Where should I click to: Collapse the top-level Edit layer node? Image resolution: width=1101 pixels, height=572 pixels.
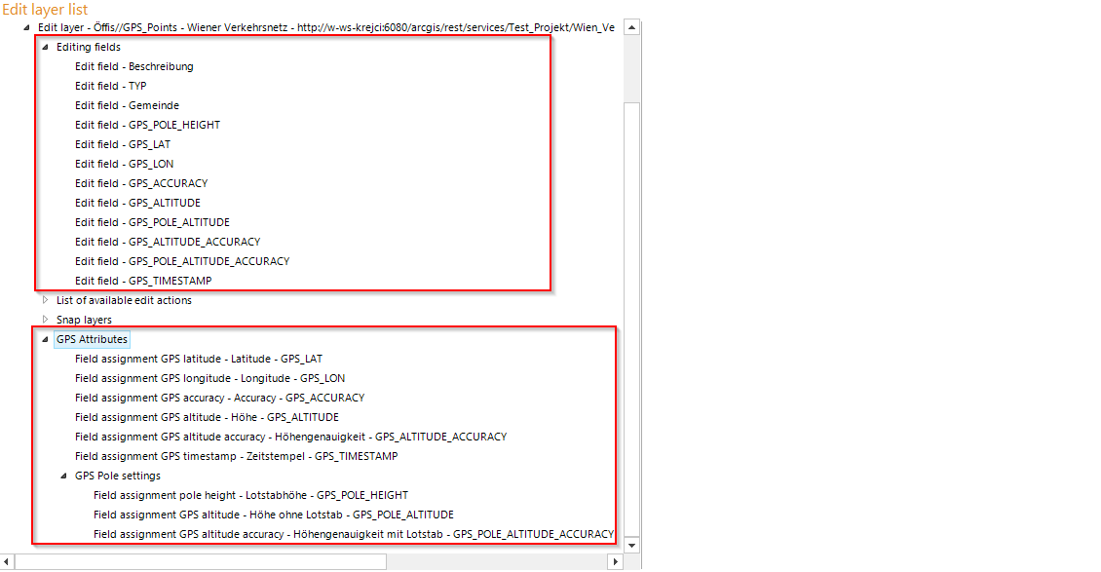26,26
